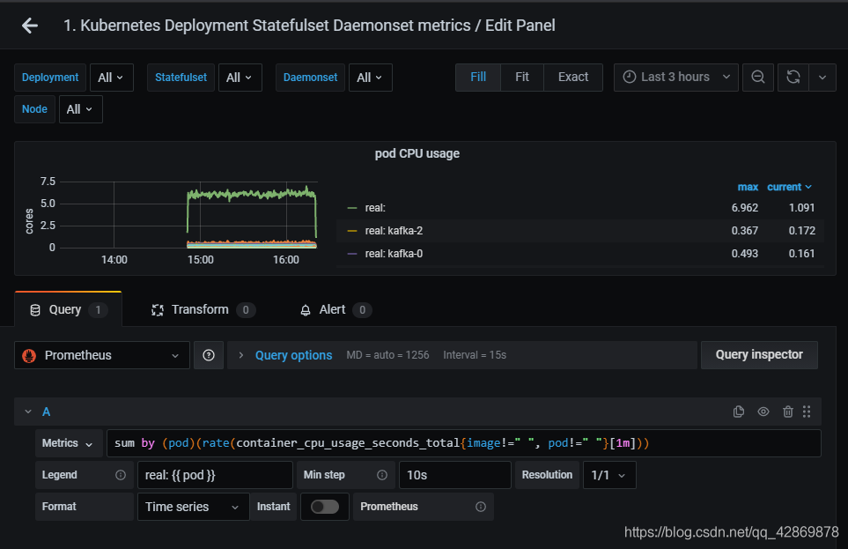
Task: Switch to the Alert tab
Action: [336, 309]
